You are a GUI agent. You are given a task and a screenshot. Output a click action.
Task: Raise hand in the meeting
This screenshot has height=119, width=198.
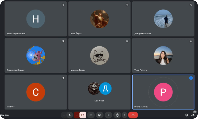point(117,115)
